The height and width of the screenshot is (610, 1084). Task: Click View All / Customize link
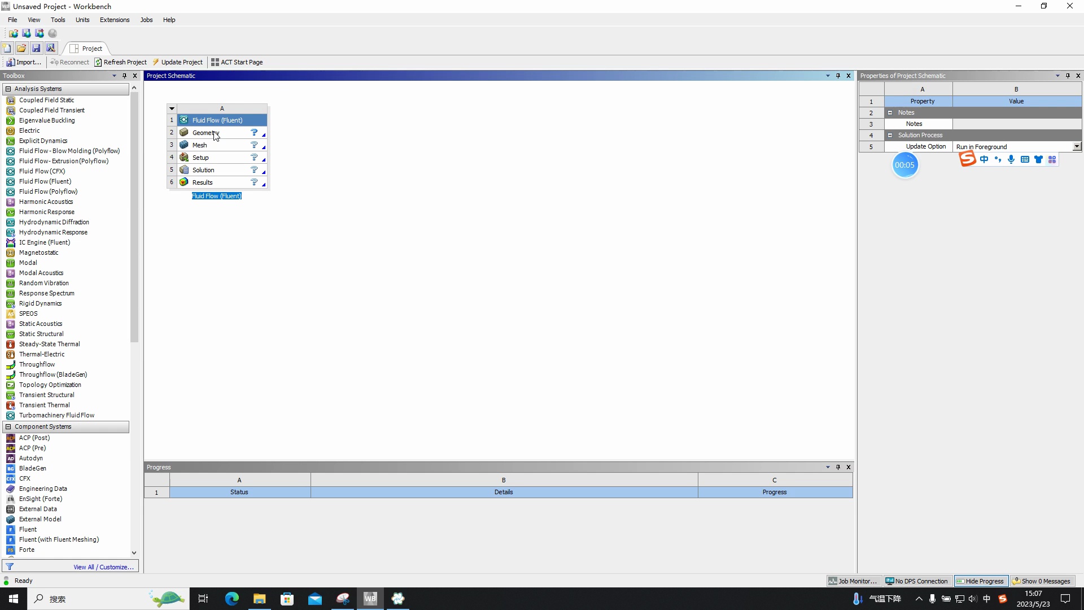pyautogui.click(x=103, y=567)
